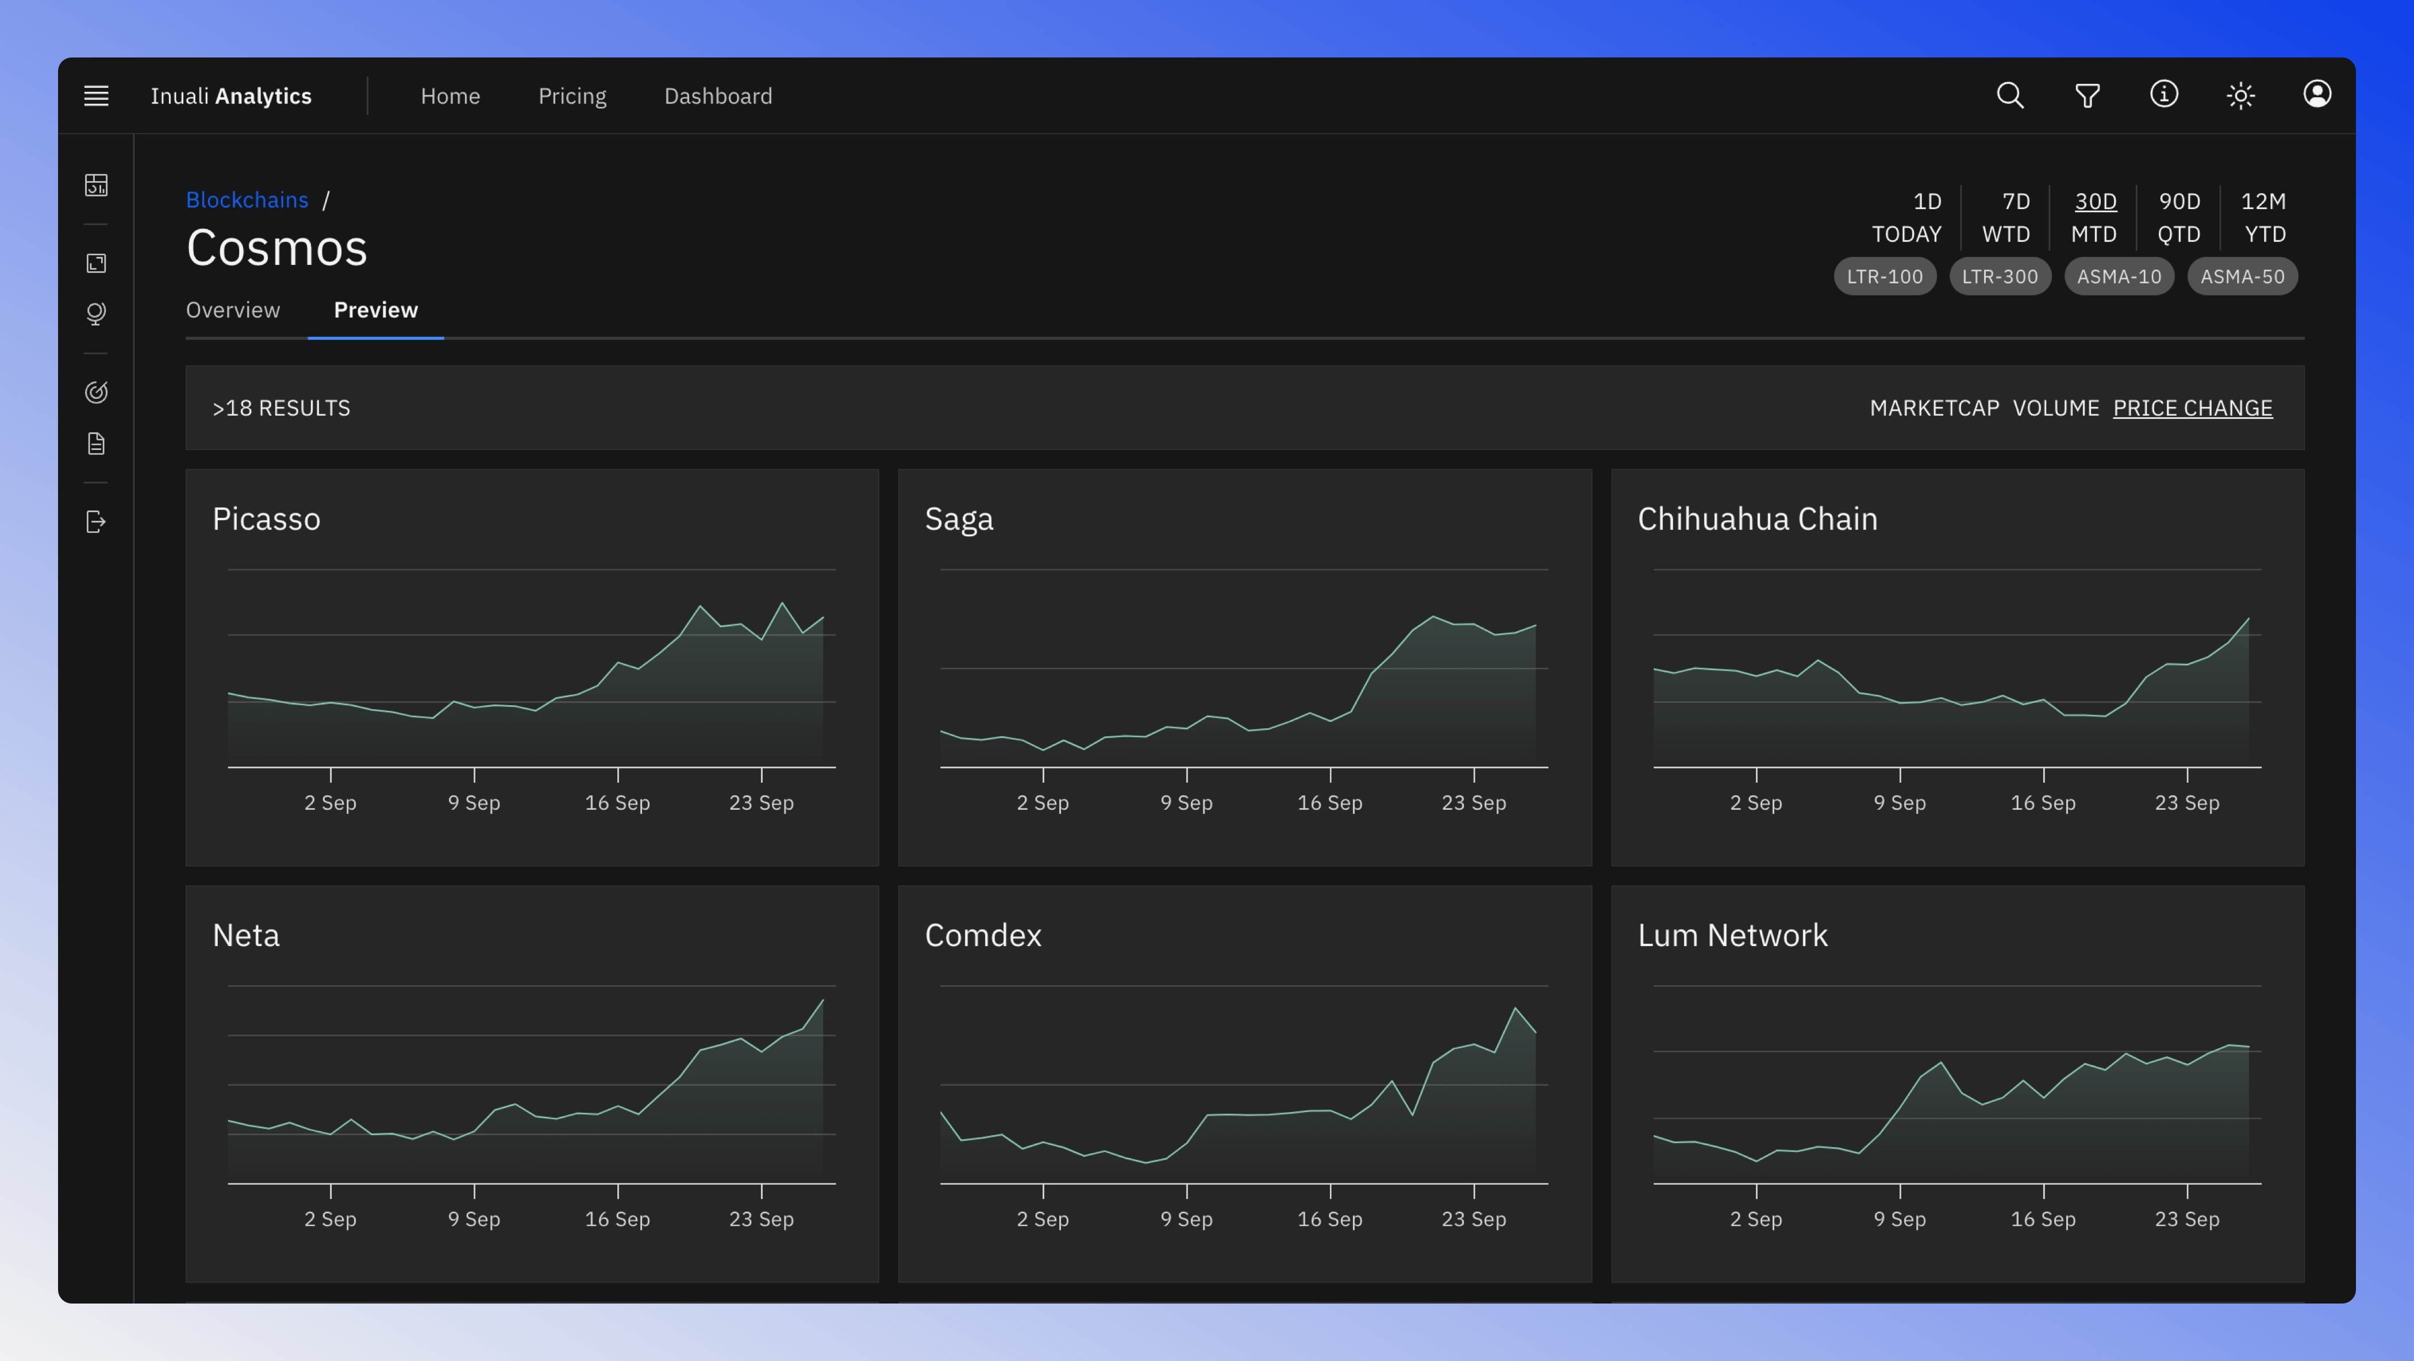Select the 90D QTD range

click(x=2179, y=217)
